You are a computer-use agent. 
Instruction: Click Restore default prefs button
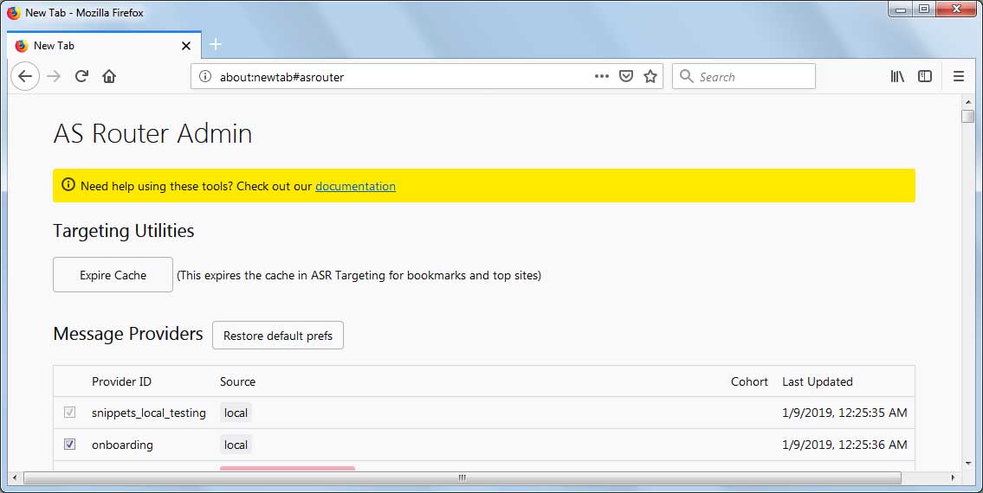pos(278,335)
